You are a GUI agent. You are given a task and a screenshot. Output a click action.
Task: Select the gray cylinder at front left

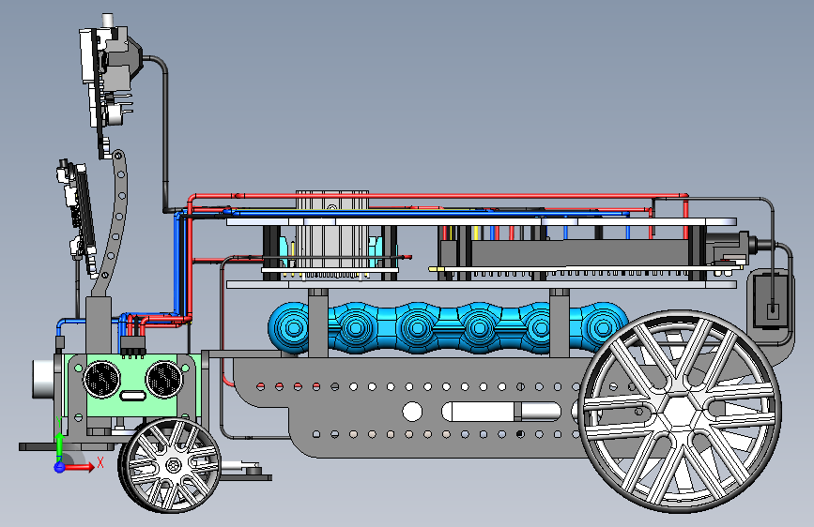pos(43,379)
